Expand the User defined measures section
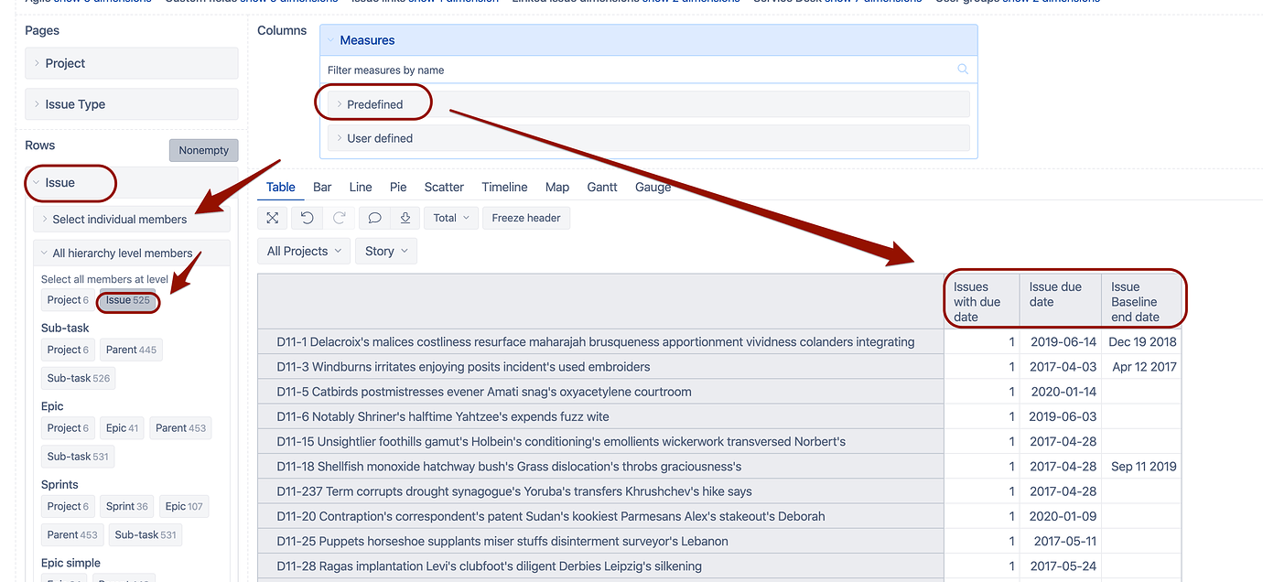 click(x=379, y=138)
